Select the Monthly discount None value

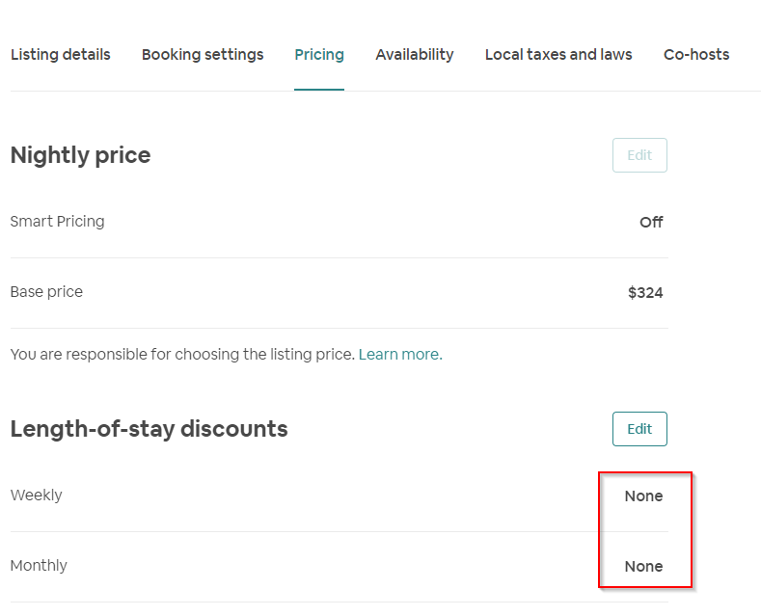(643, 567)
